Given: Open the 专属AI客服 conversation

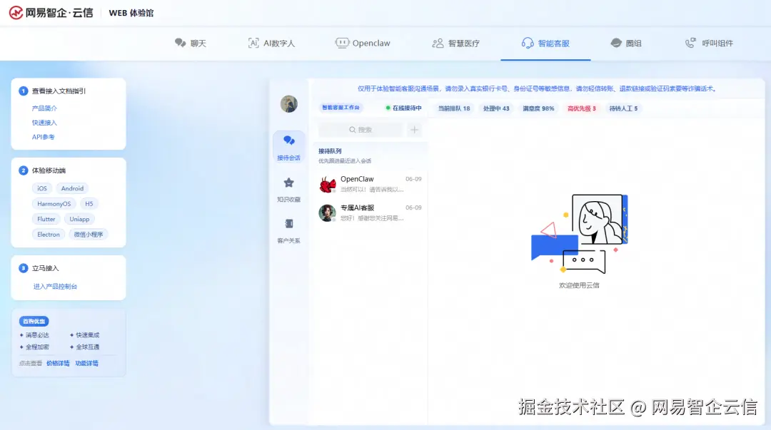Looking at the screenshot, I should [370, 213].
